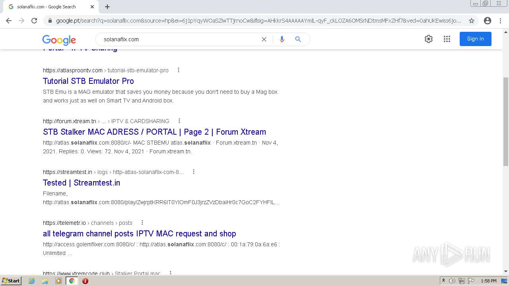This screenshot has width=509, height=286.
Task: Open STB Stalker MAC ADRESS Forum Xtream link
Action: coord(154,132)
